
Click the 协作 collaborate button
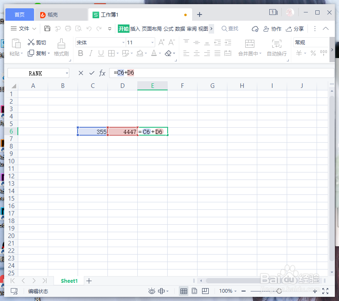[273, 29]
